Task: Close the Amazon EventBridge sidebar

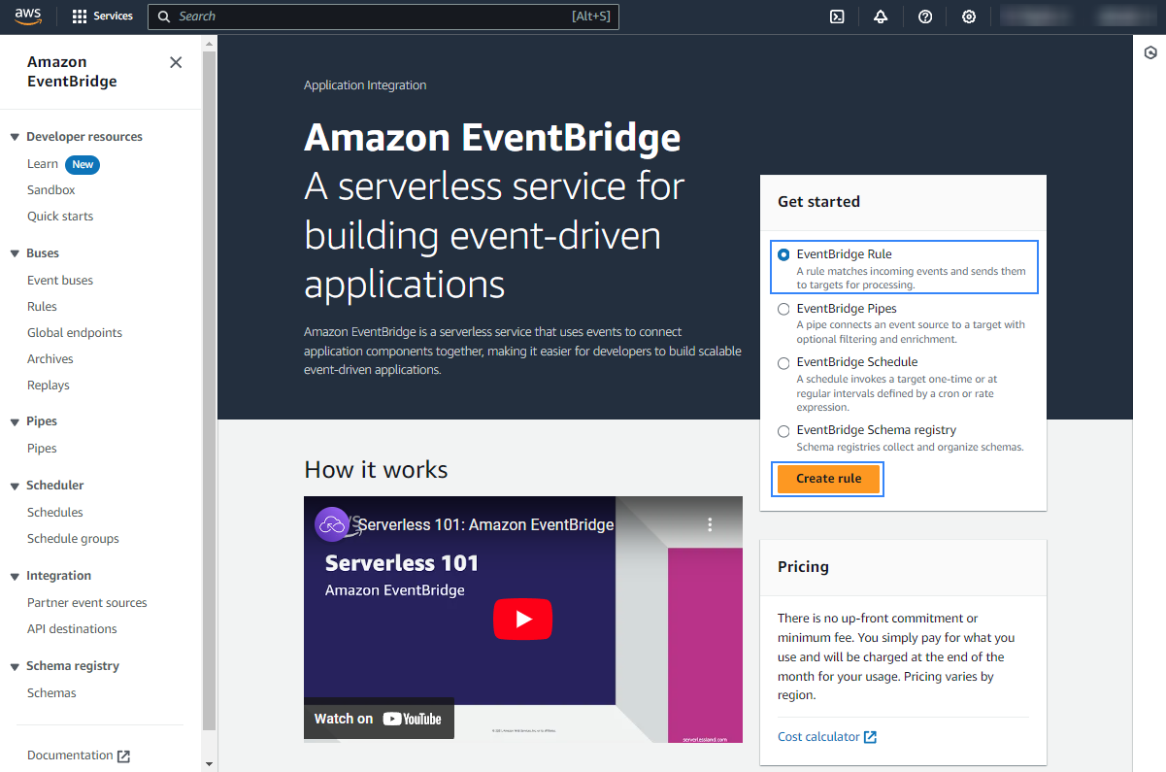Action: [176, 62]
